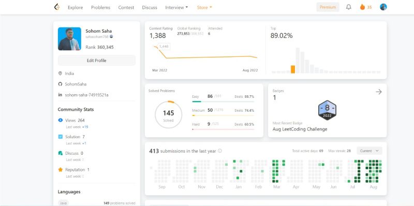Open the notifications bell
The width and height of the screenshot is (414, 206).
pyautogui.click(x=348, y=7)
